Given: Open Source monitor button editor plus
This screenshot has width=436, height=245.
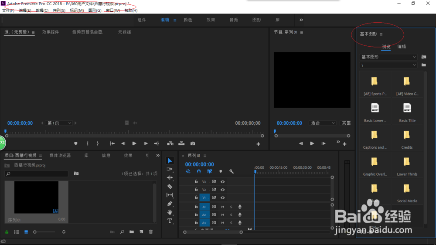Looking at the screenshot, I should tap(258, 144).
